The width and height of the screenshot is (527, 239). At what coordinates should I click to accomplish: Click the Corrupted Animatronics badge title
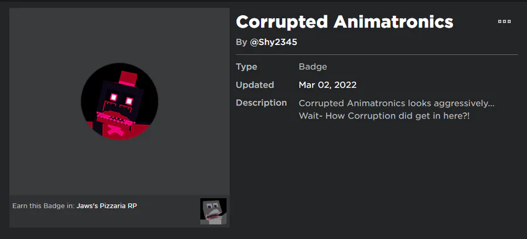click(344, 22)
